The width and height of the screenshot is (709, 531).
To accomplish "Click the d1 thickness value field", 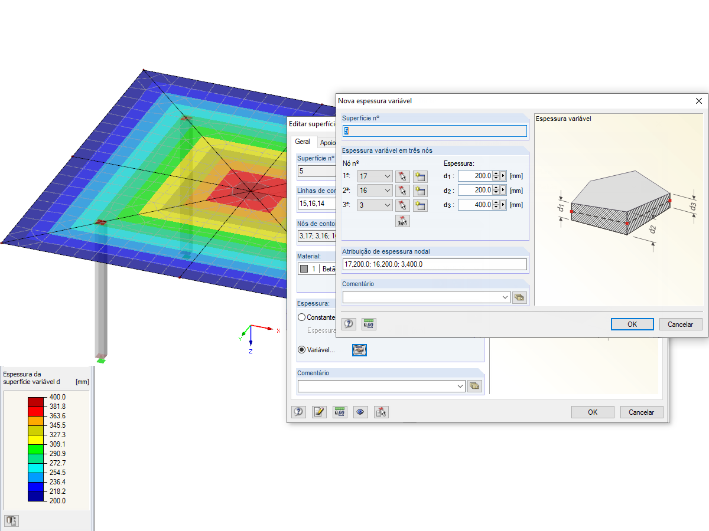I will click(x=475, y=176).
